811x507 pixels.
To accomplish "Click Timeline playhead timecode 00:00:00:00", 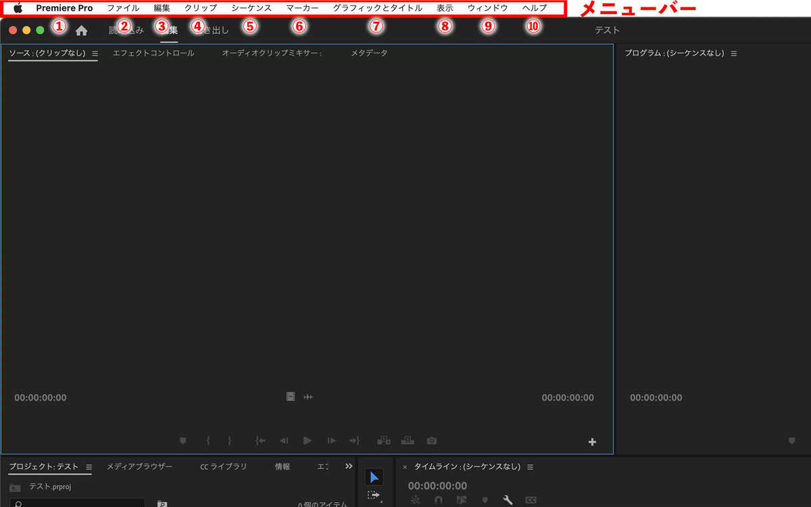I will pos(437,485).
